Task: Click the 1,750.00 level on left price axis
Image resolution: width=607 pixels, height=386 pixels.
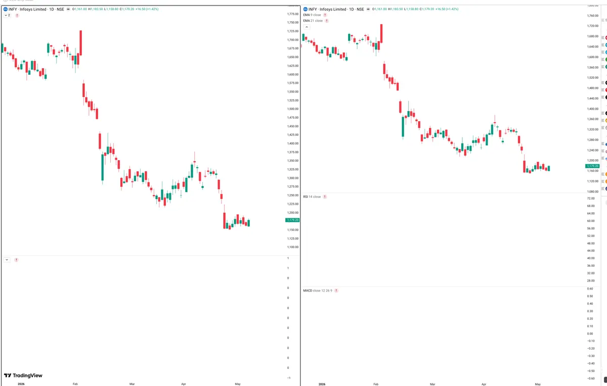Action: 292,22
